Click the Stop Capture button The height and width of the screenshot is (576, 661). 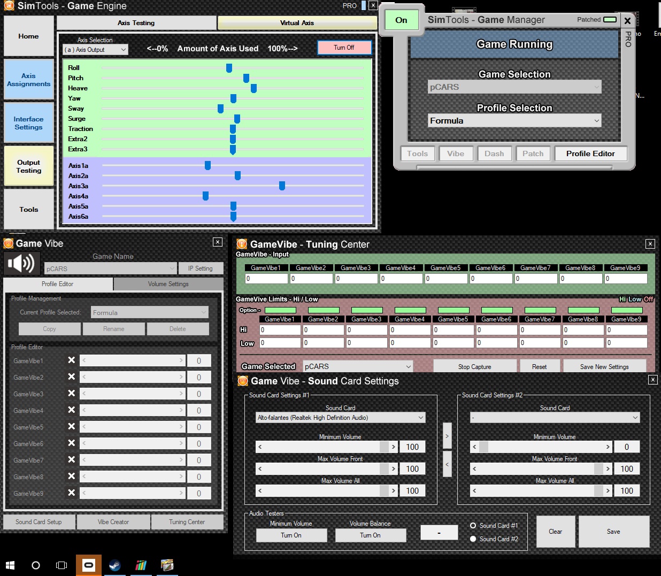(x=474, y=367)
